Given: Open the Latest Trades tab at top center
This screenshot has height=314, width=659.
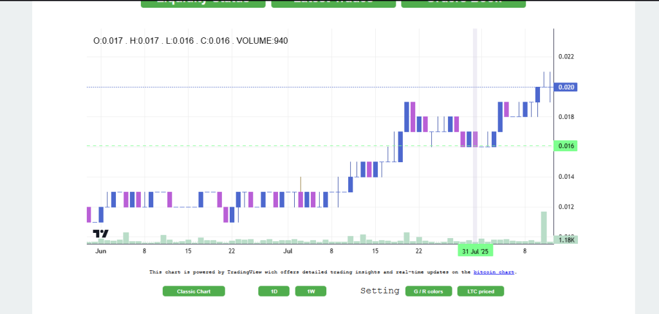Looking at the screenshot, I should point(333,3).
